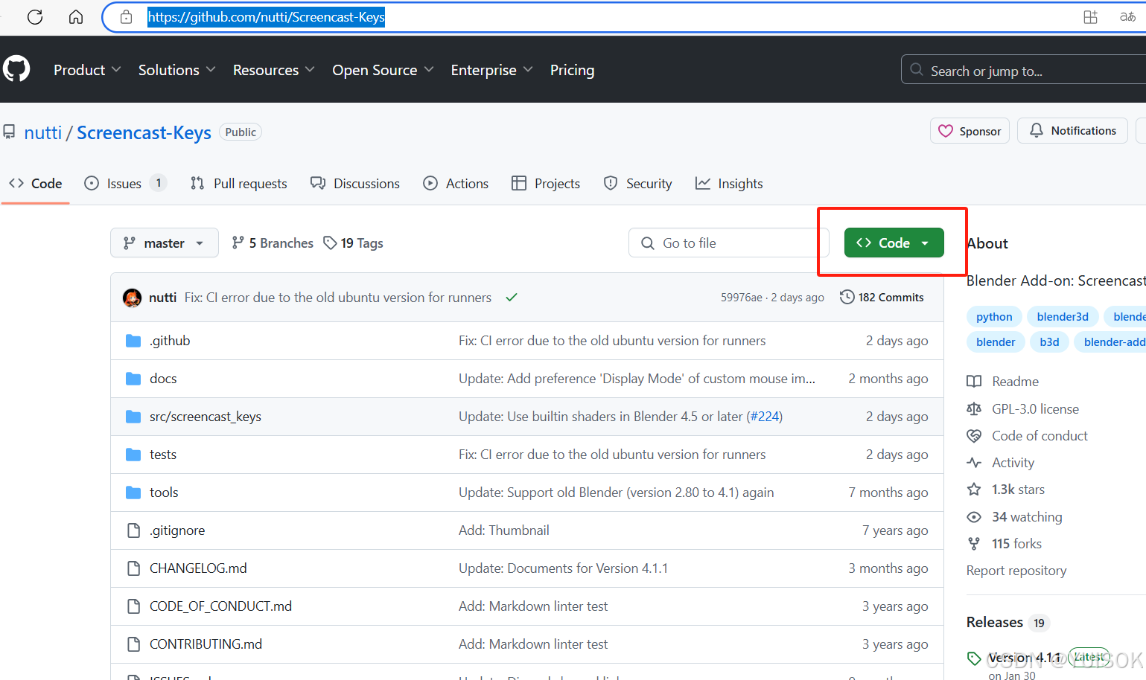This screenshot has width=1146, height=680.
Task: Focus the Search or jump to field
Action: [x=1023, y=71]
